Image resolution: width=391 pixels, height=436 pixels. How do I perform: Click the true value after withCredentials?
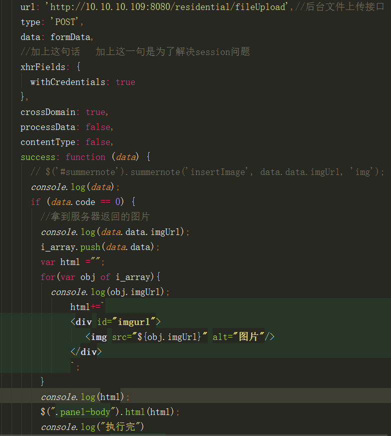pyautogui.click(x=125, y=82)
